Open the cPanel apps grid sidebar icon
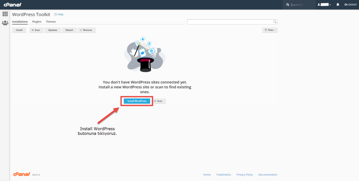Viewport: 359px width, 181px height. pyautogui.click(x=5, y=14)
